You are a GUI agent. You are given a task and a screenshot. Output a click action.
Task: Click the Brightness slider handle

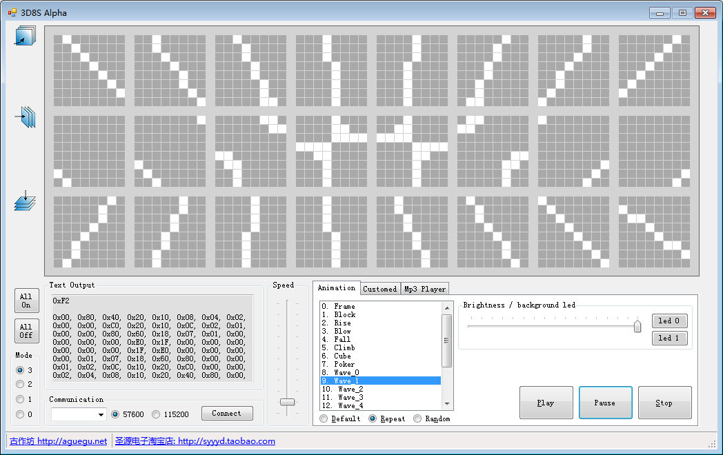637,326
